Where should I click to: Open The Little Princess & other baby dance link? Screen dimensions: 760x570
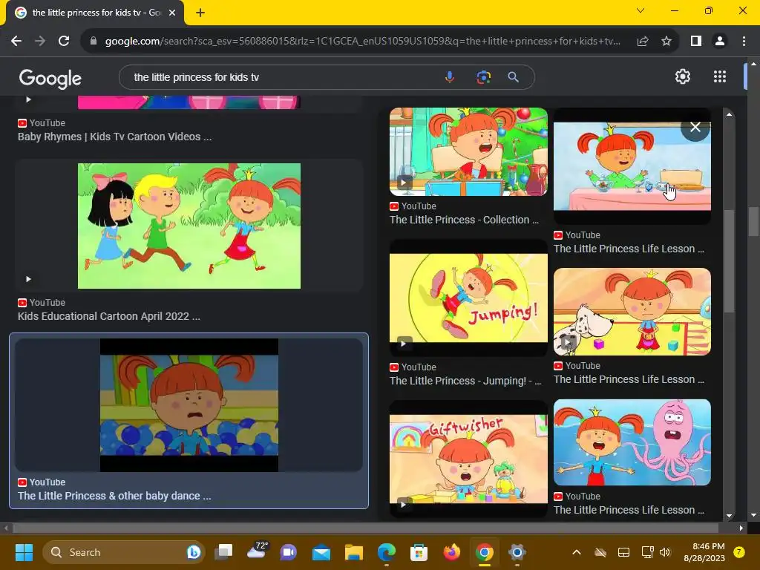click(x=114, y=496)
